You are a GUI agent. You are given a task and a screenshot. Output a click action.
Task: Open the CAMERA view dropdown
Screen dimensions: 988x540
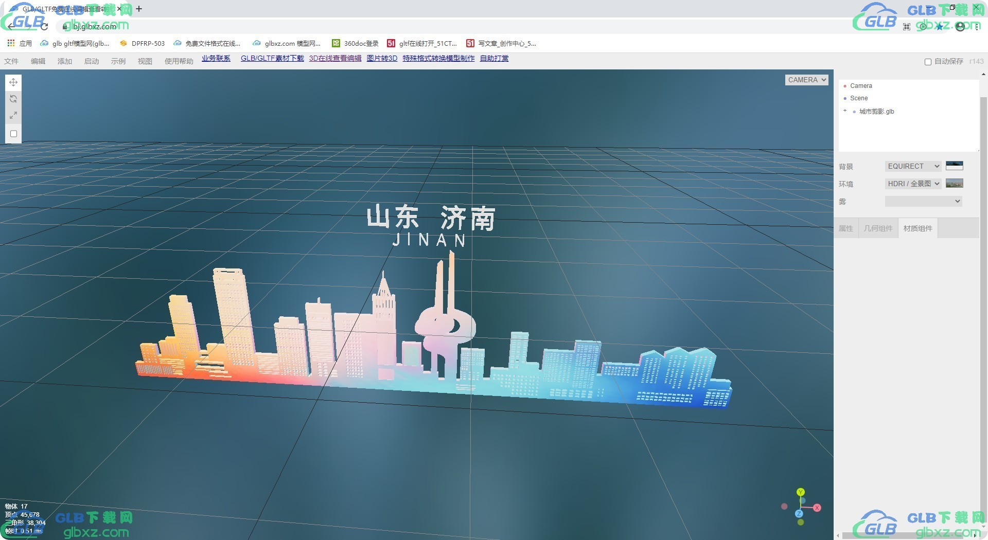pyautogui.click(x=806, y=80)
